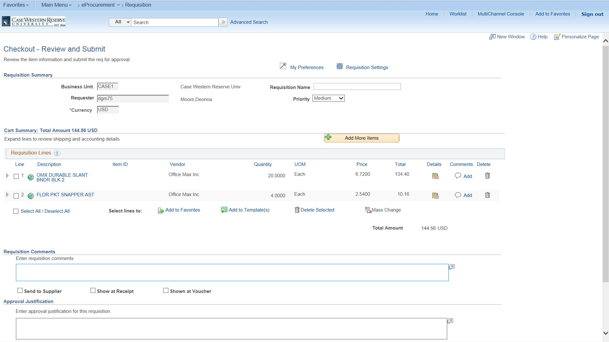Screen dimensions: 609x342
Task: Open My Preferences via the wand icon
Action: point(283,66)
